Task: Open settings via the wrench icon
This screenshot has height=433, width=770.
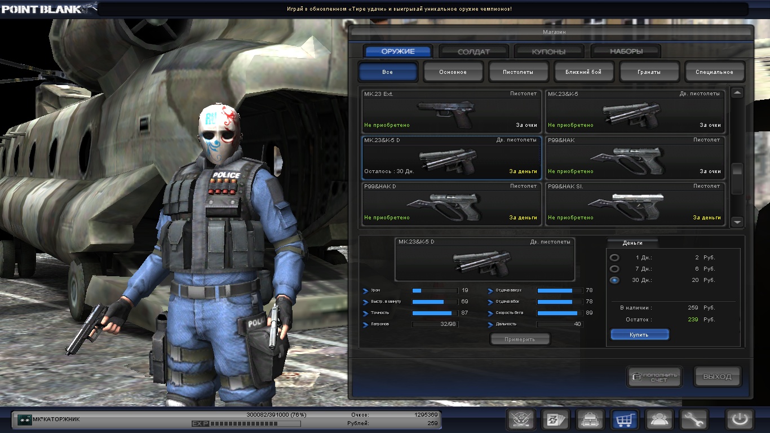Action: (694, 419)
